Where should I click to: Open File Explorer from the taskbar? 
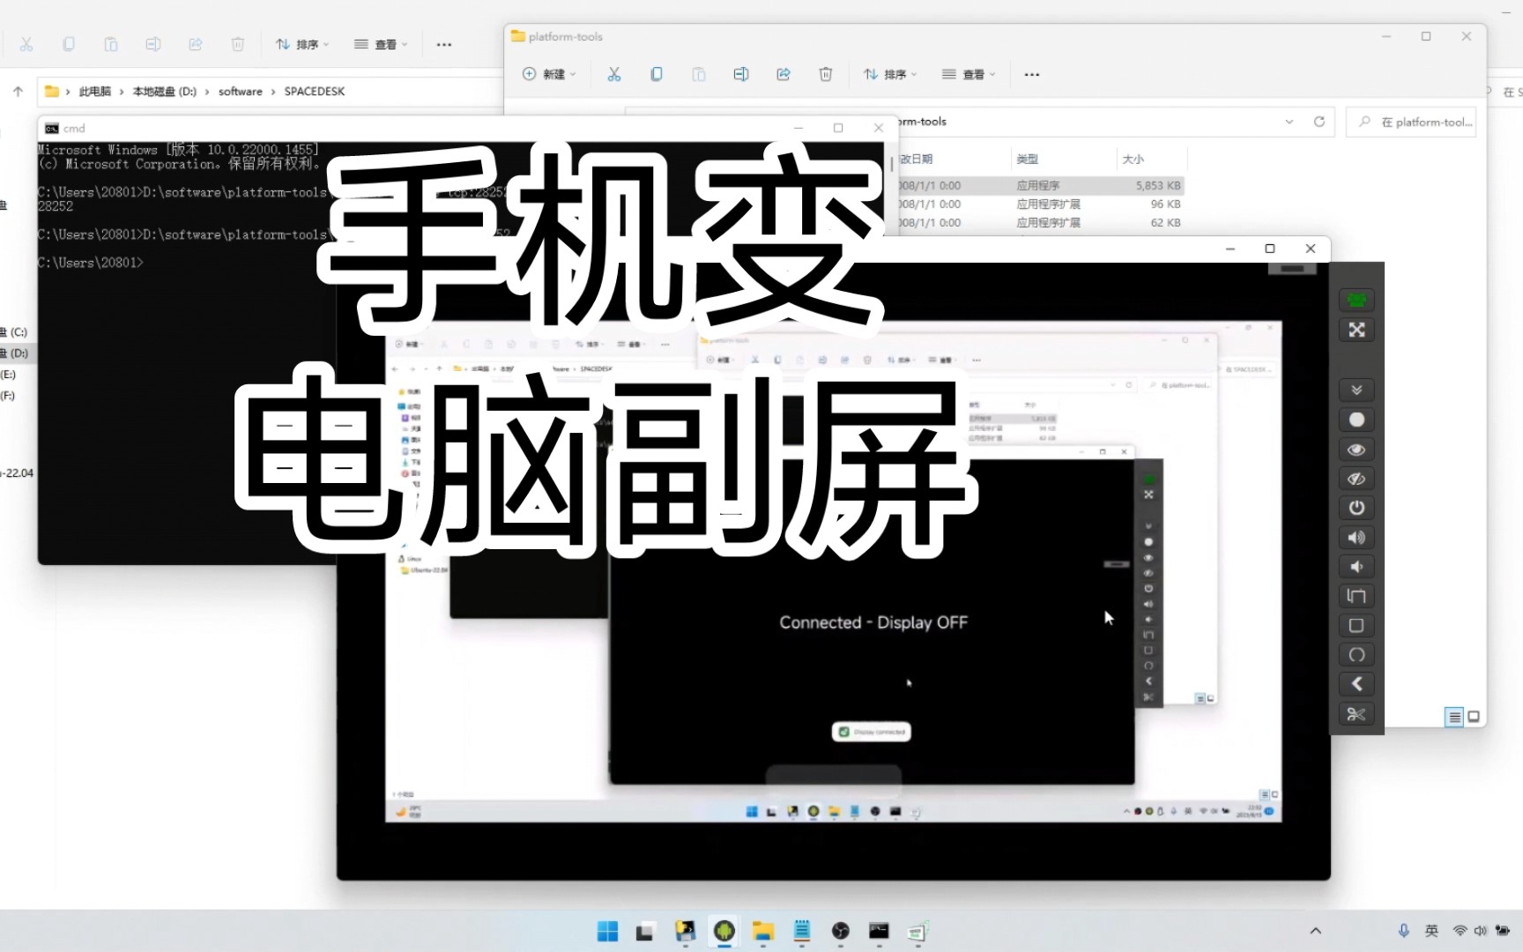763,931
